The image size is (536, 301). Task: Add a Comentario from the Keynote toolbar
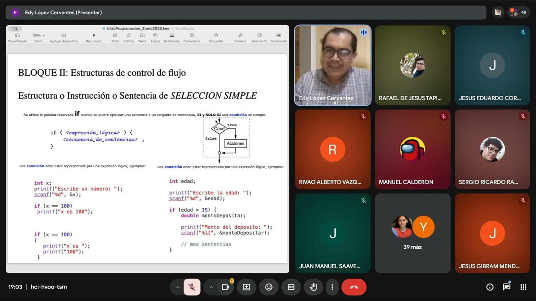pyautogui.click(x=192, y=38)
